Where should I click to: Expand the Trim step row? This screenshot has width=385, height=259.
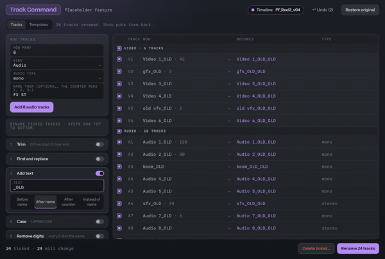(57, 144)
